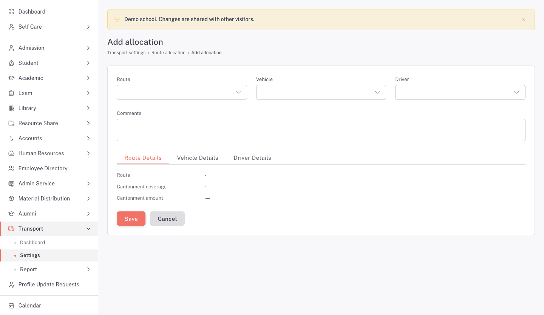Expand the Admission menu chevron
The image size is (544, 315).
coord(88,48)
